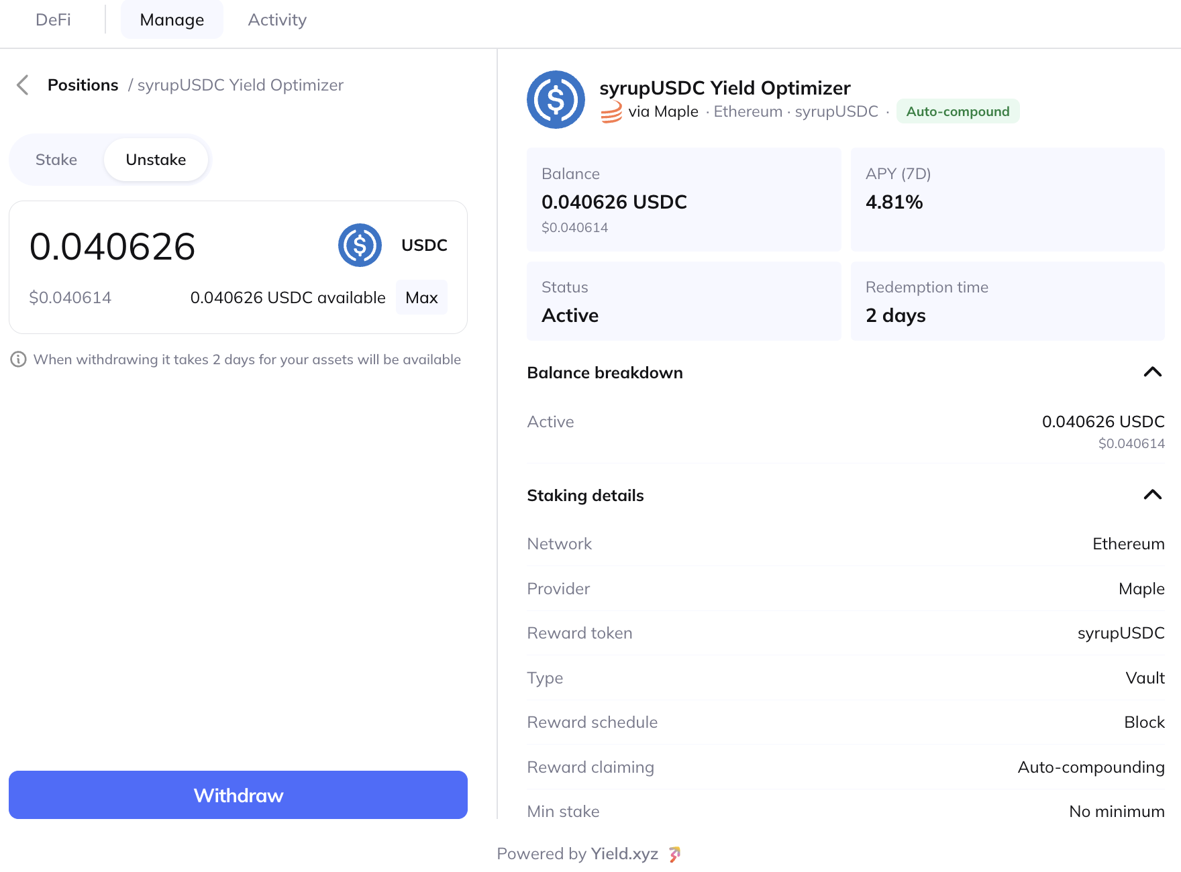Click the Reward claiming value Auto-compounding

[1091, 767]
